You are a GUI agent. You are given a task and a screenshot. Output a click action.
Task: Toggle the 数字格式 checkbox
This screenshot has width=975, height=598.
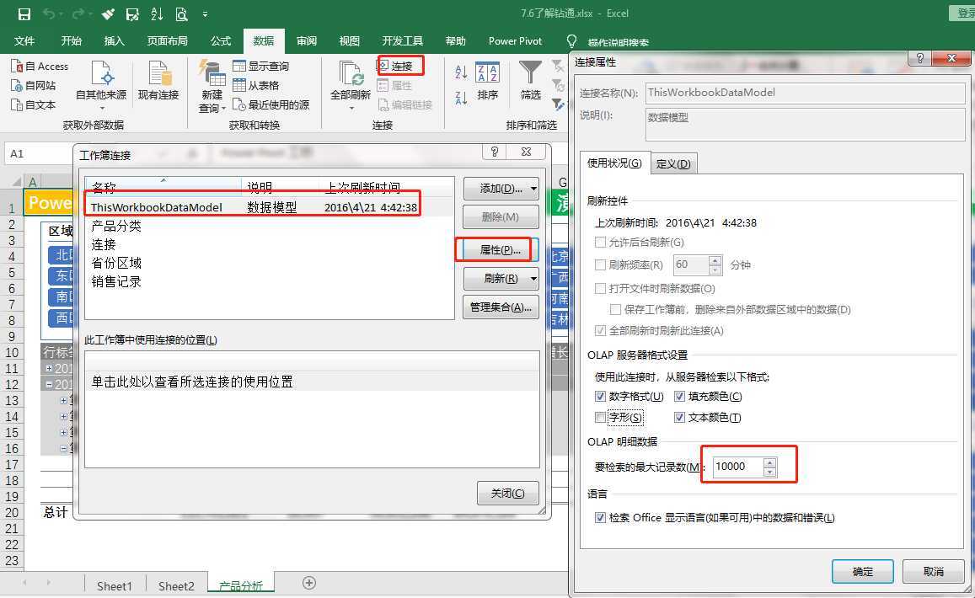[x=600, y=397]
